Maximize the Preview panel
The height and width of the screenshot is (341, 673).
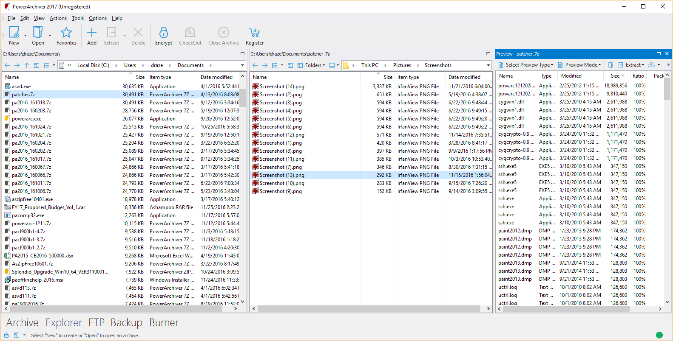click(659, 54)
